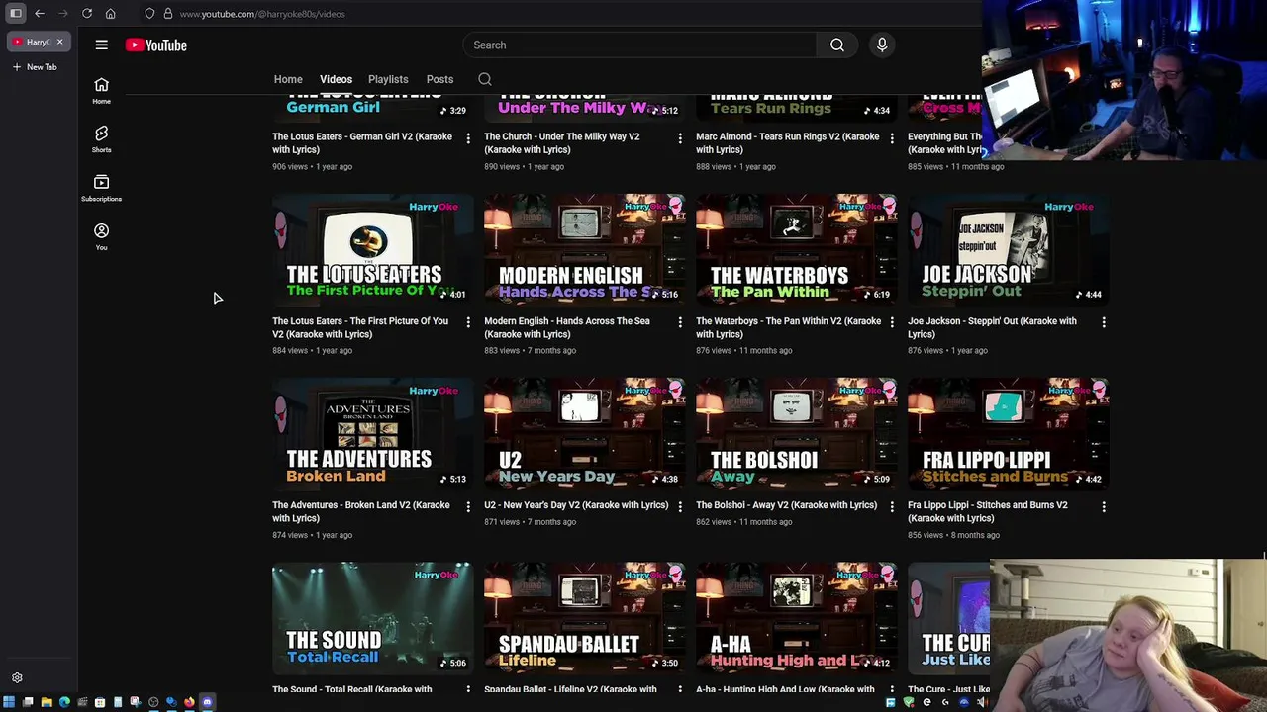This screenshot has width=1267, height=712.
Task: Open options menu for Stitches and Burns video
Action: click(x=1104, y=506)
